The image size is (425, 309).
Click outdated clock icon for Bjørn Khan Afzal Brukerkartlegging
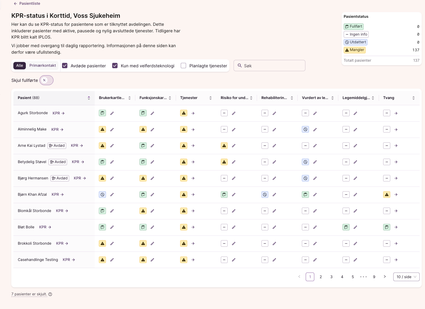pyautogui.click(x=102, y=195)
